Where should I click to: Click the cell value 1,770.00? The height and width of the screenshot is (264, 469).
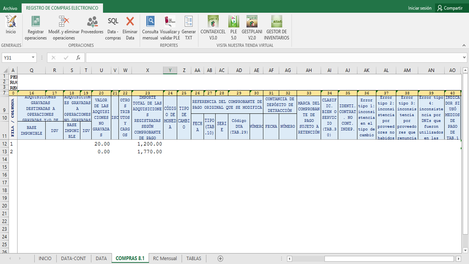click(148, 151)
